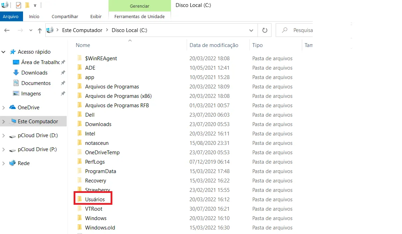This screenshot has width=402, height=234.
Task: Sort by the Tipo column header
Action: [258, 45]
